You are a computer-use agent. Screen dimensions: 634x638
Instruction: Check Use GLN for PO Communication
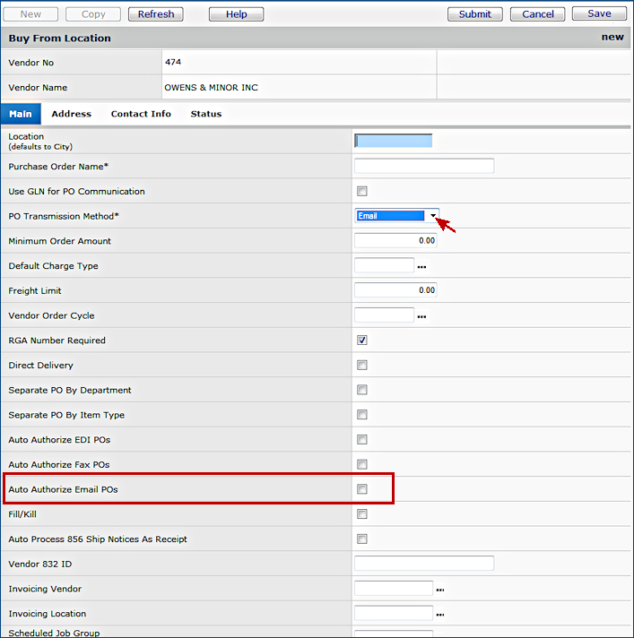362,191
